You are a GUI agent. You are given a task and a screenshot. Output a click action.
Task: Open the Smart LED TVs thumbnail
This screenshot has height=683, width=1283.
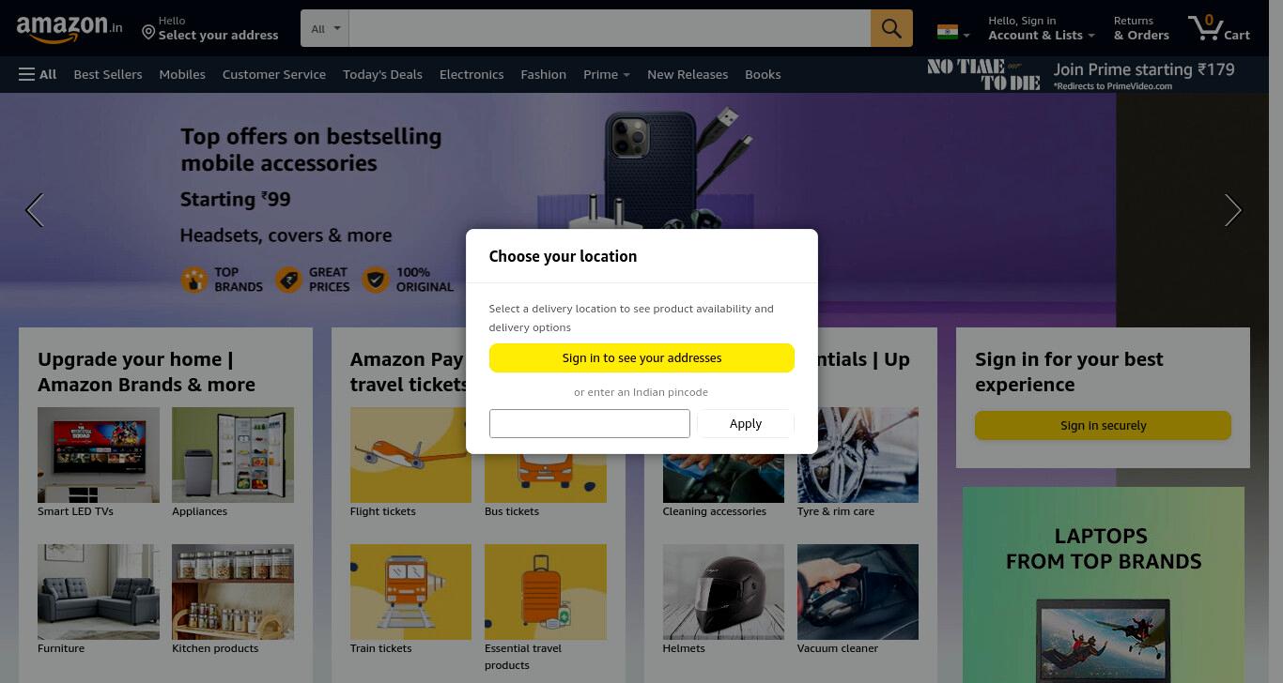99,455
